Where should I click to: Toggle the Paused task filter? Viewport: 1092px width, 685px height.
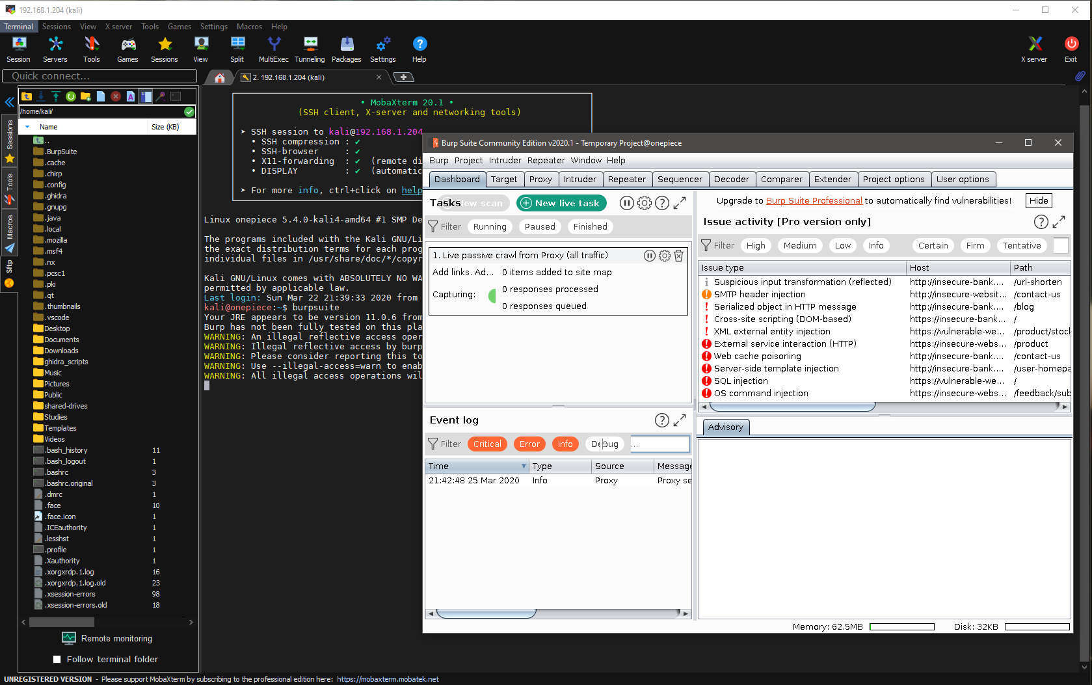click(x=540, y=226)
